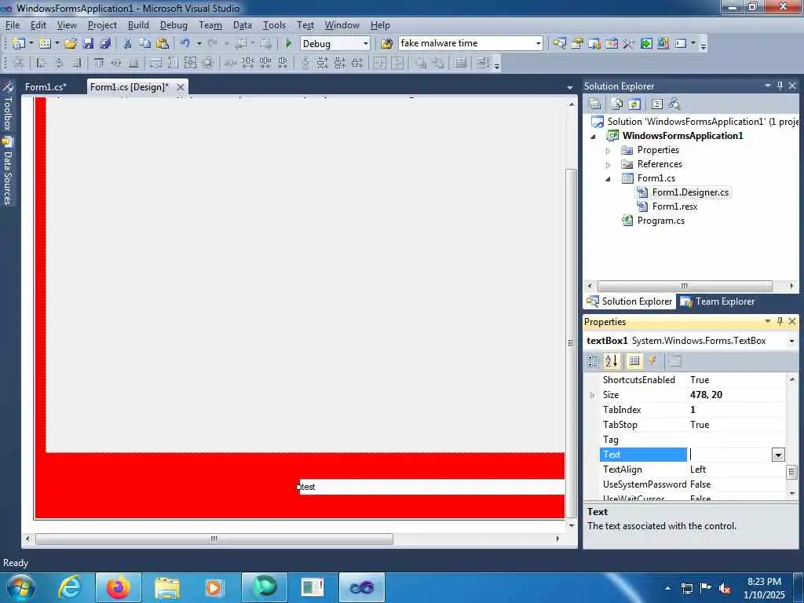Collapse the WindowsFormsApplication1 project node
Screen dimensions: 804x603
[594, 137]
